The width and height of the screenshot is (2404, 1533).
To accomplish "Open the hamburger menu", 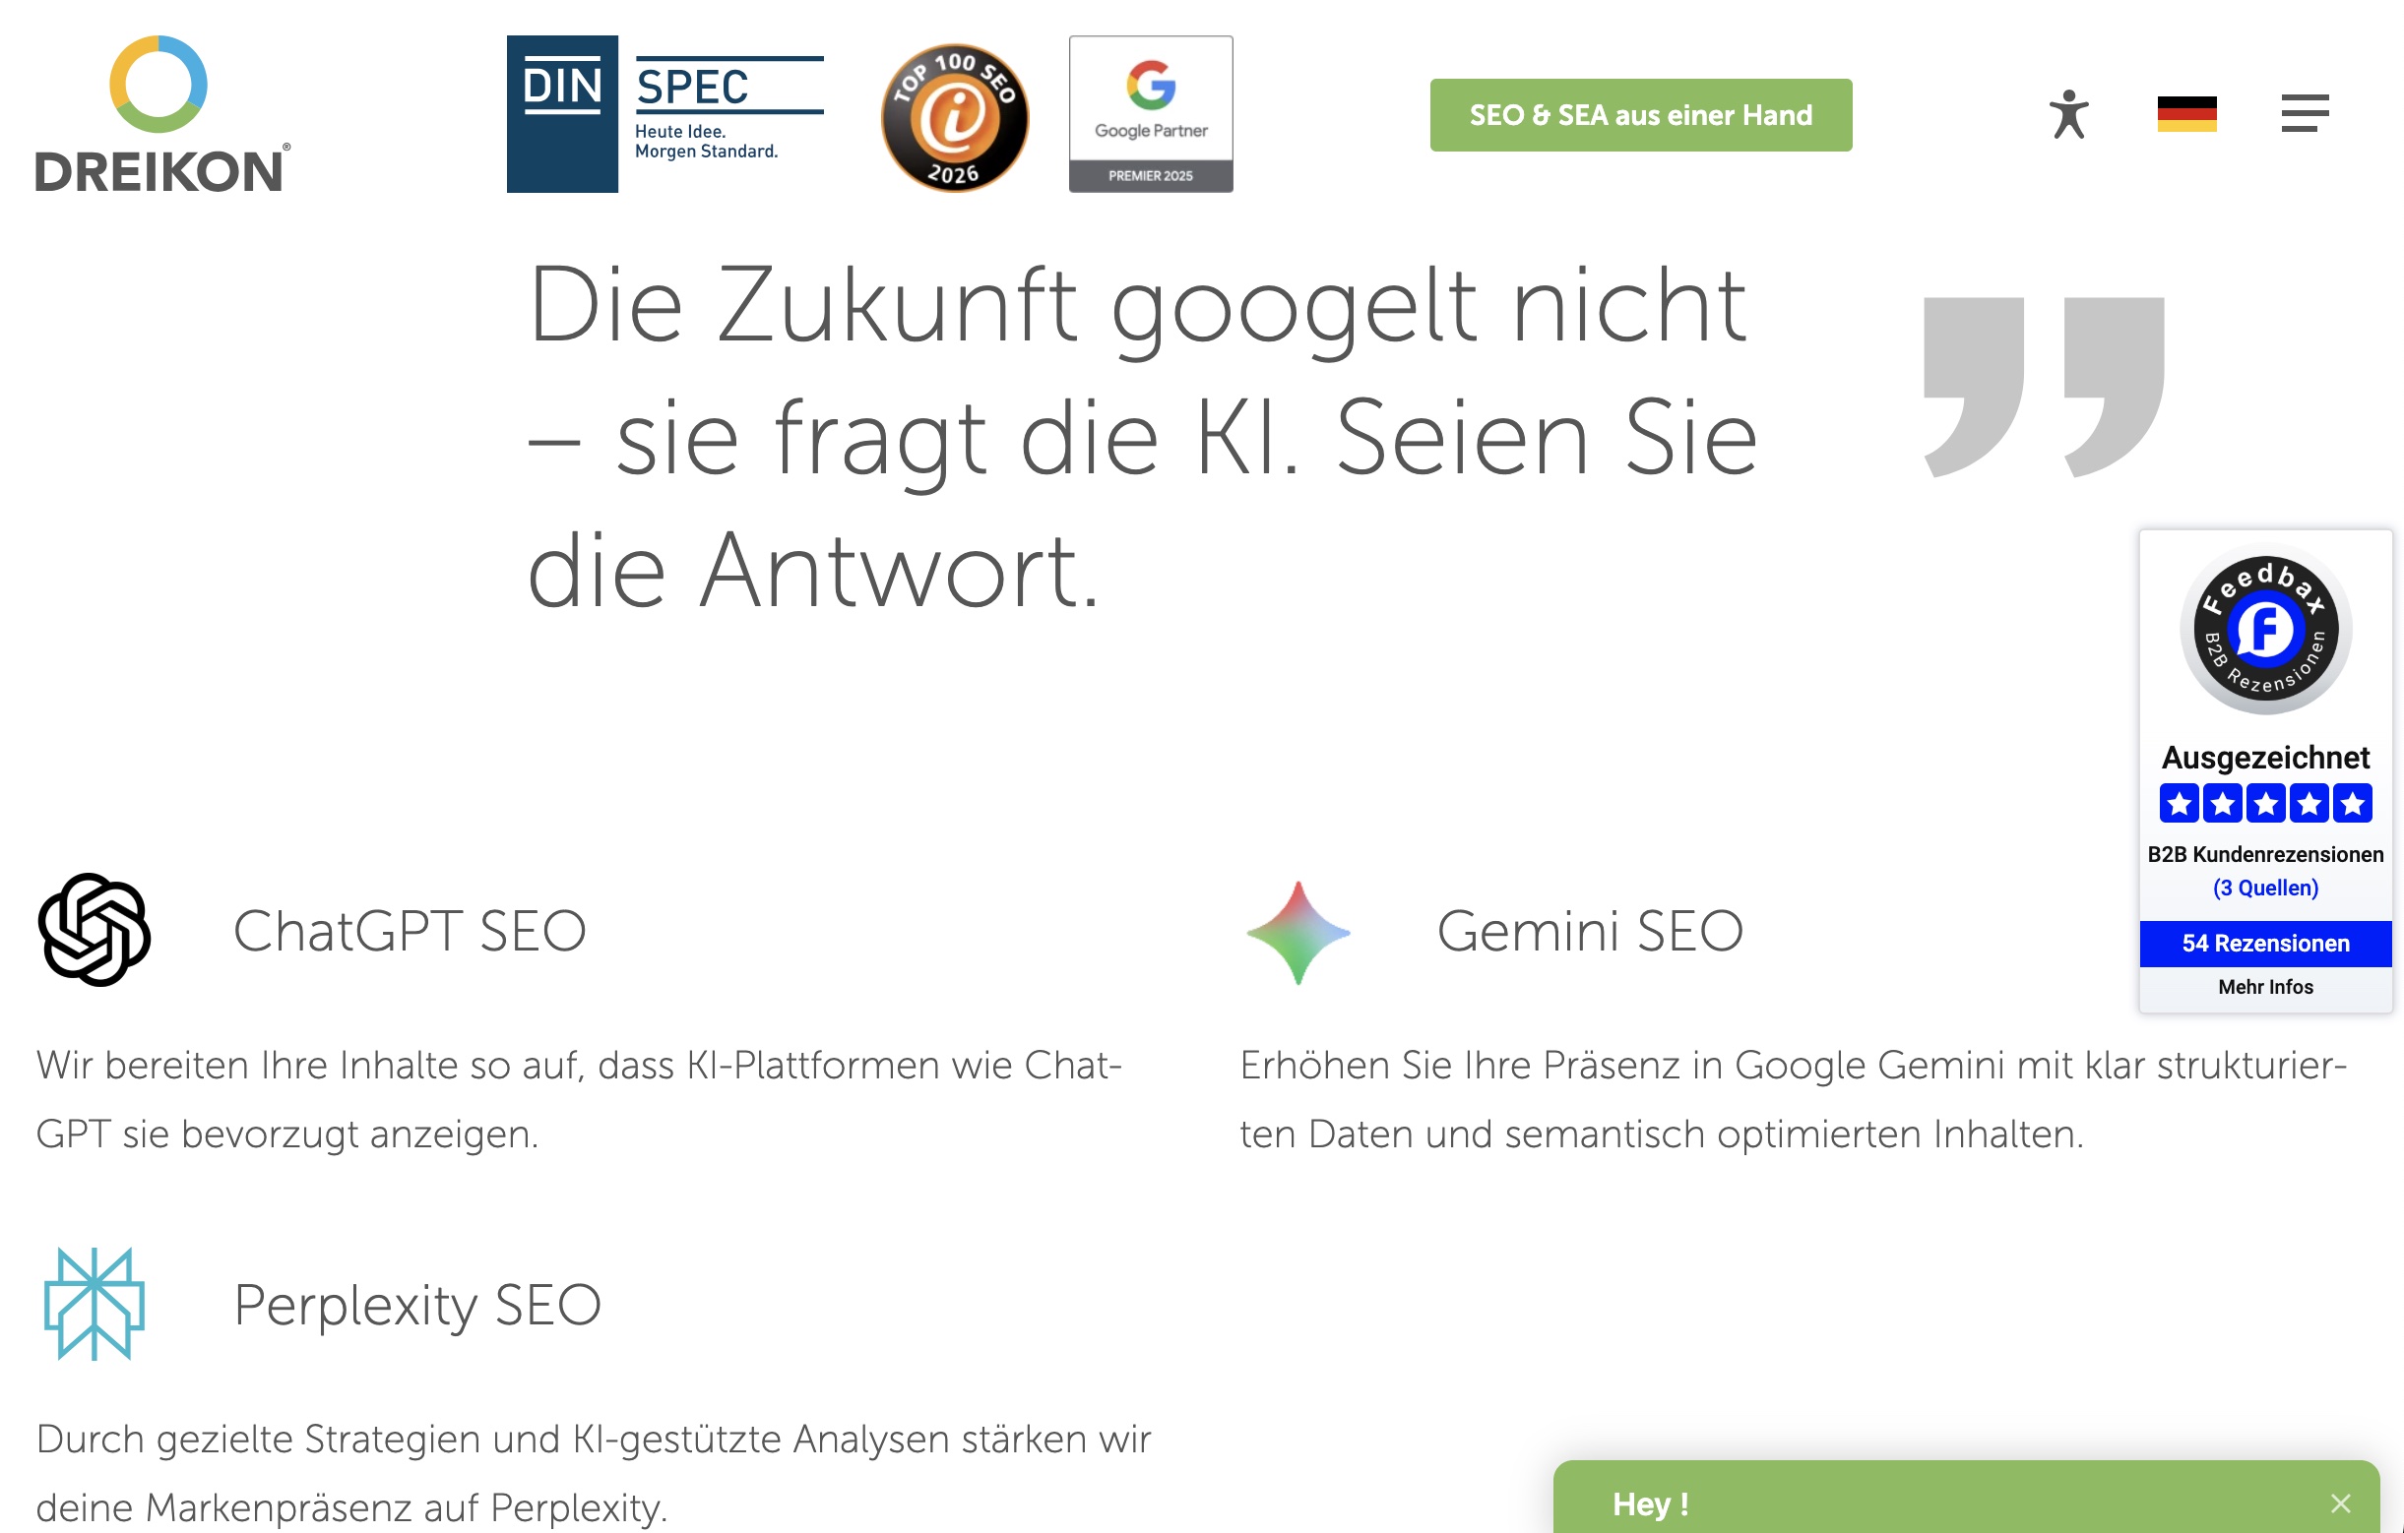I will 2305,114.
